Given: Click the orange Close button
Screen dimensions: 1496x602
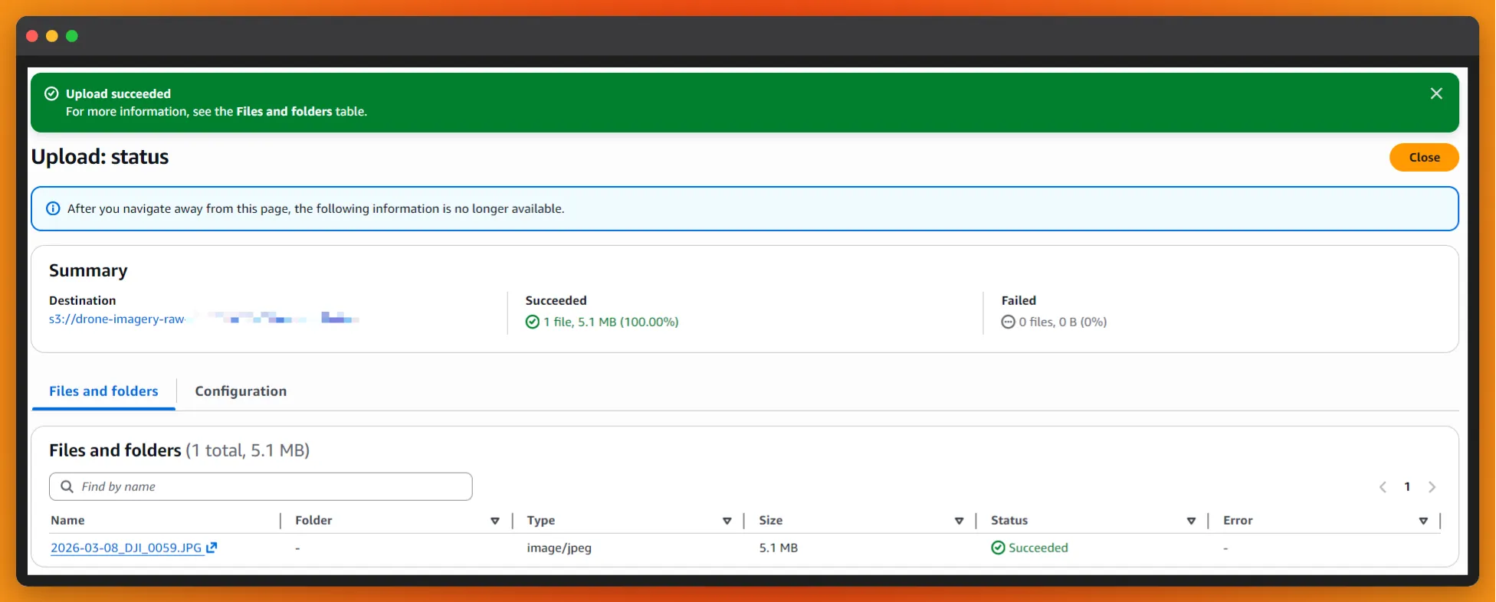Looking at the screenshot, I should pos(1424,157).
